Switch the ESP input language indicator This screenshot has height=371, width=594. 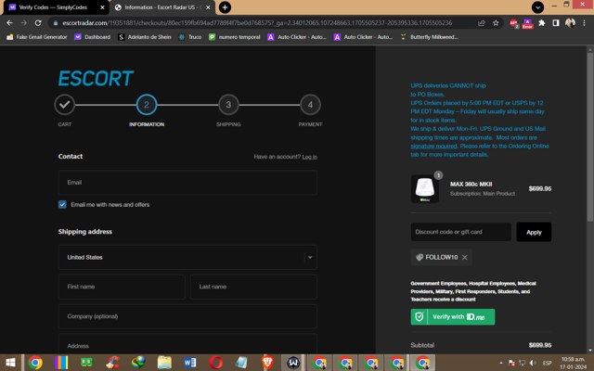click(547, 363)
